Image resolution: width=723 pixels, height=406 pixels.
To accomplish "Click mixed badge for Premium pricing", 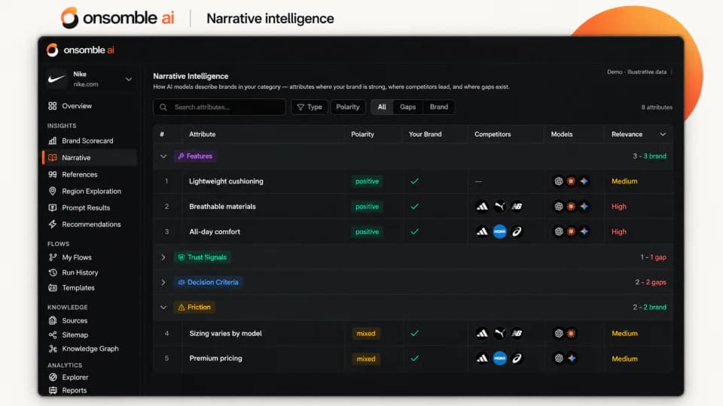I will [366, 359].
